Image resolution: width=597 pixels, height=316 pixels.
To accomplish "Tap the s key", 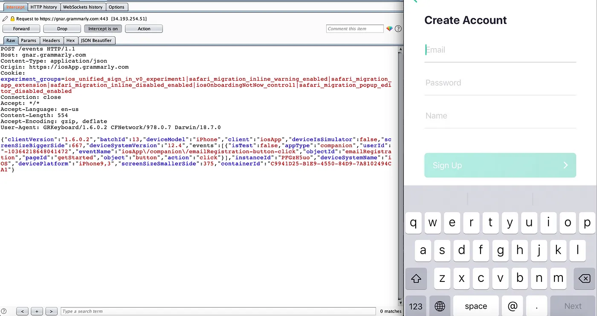I will 442,250.
